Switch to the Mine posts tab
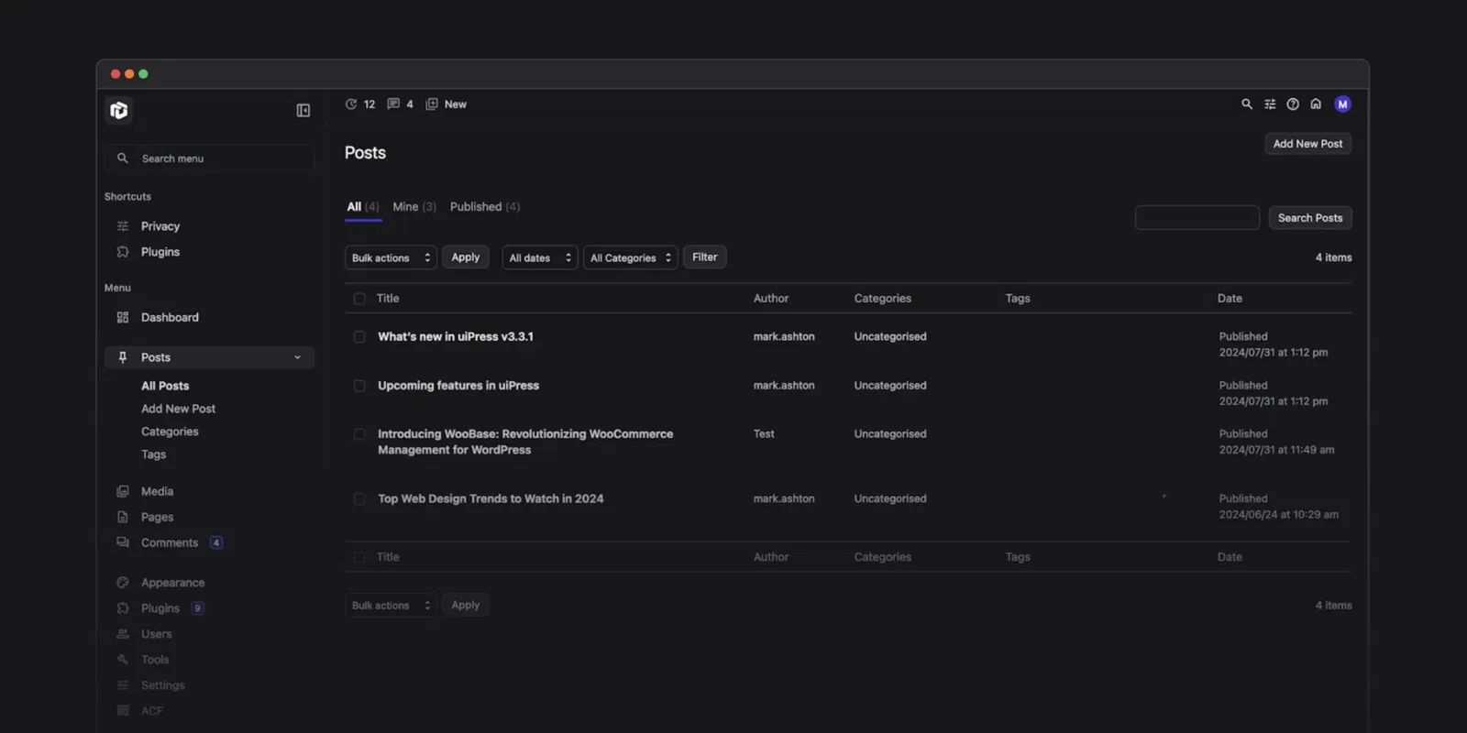Screen dimensions: 1467x733 pos(414,207)
